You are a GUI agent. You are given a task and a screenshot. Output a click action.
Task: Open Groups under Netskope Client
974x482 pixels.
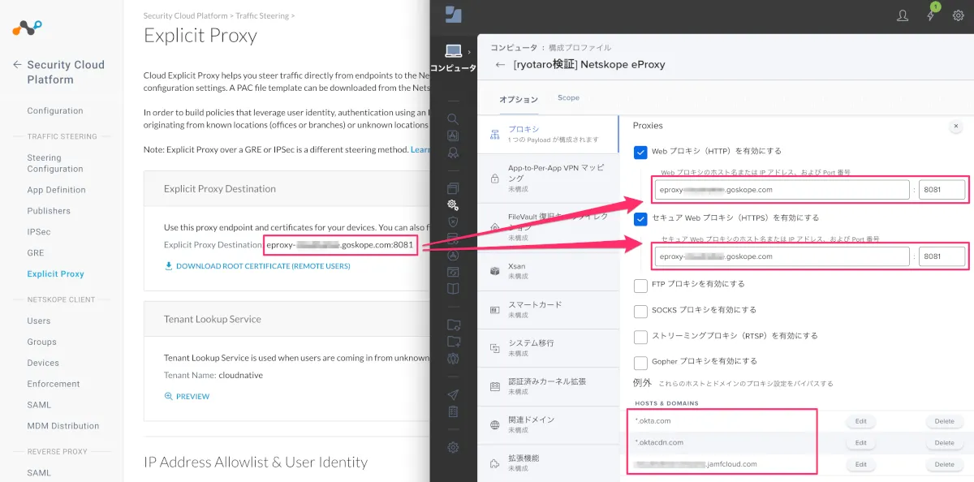coord(41,342)
